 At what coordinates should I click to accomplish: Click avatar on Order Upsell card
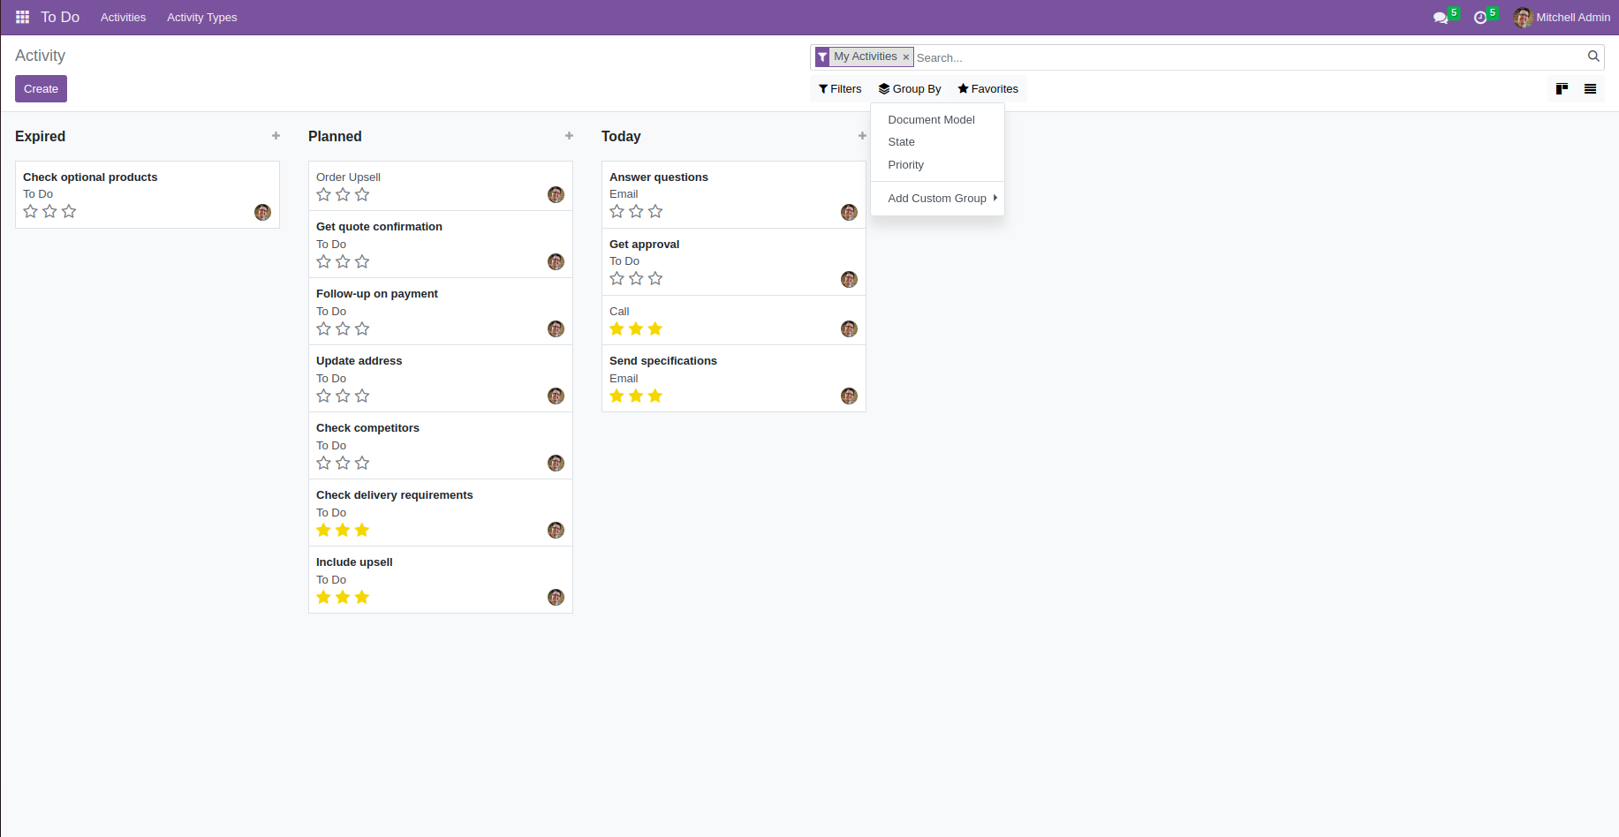tap(556, 194)
